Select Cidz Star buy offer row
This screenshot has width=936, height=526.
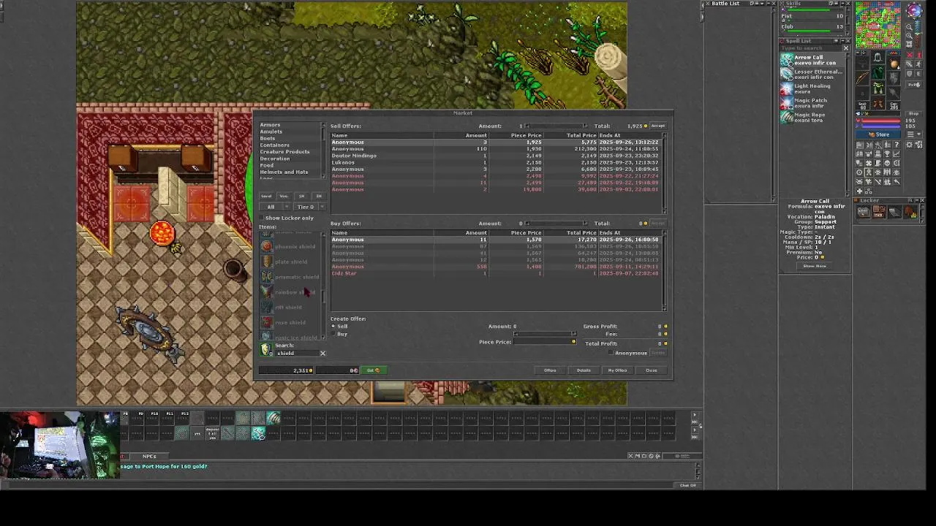[496, 273]
